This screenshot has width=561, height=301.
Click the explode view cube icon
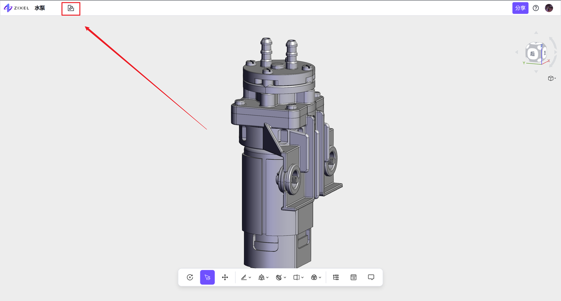314,277
